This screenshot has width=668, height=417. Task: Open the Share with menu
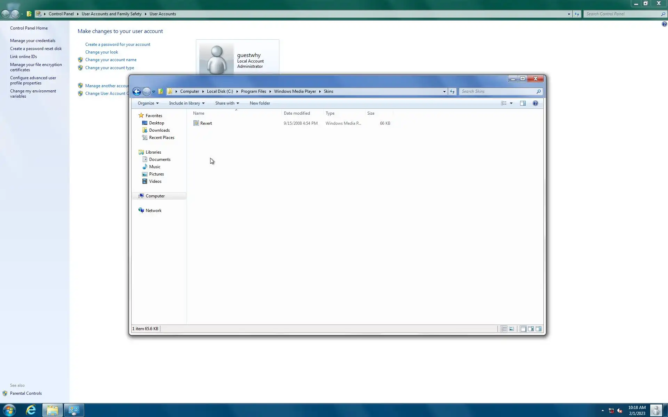227,103
